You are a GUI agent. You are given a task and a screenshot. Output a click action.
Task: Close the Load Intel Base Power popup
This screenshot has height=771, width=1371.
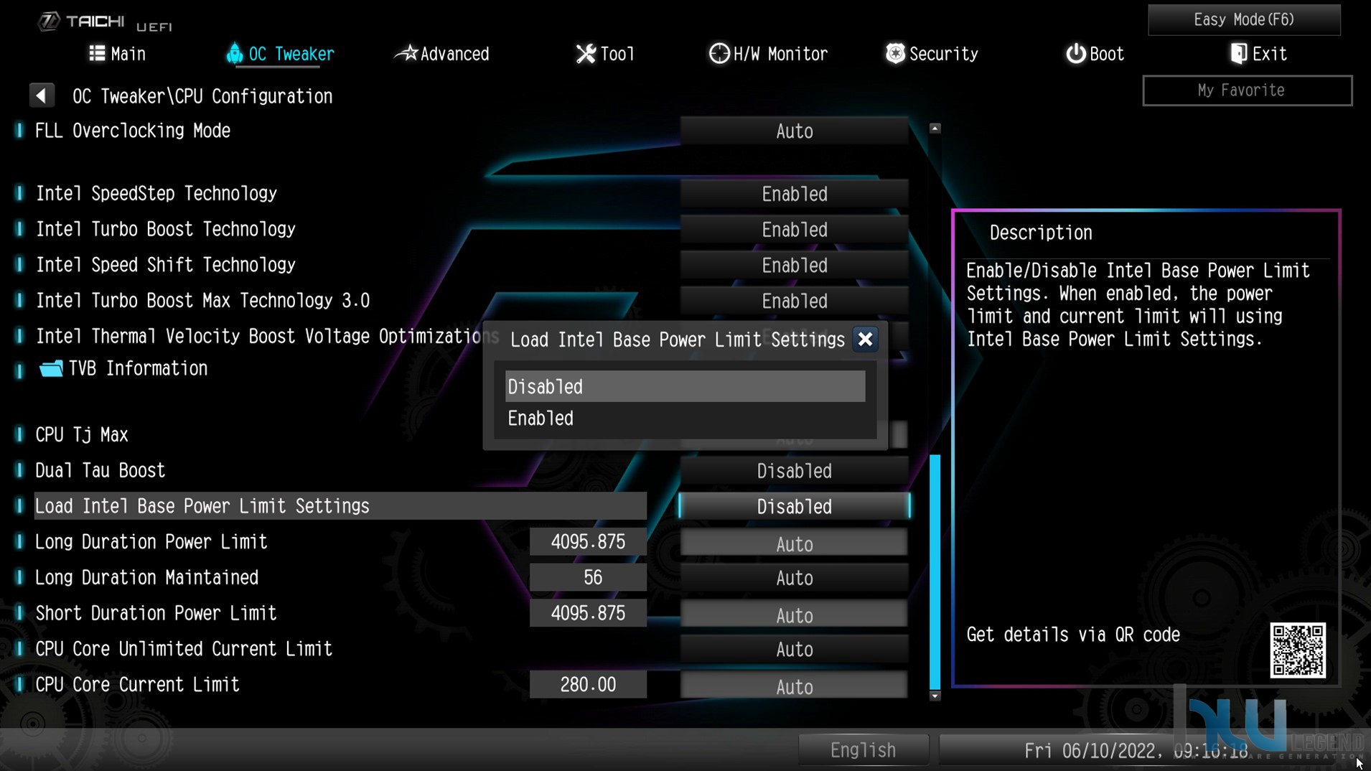866,339
